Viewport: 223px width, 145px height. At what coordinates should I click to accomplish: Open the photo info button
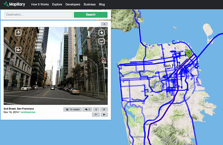coord(96,109)
